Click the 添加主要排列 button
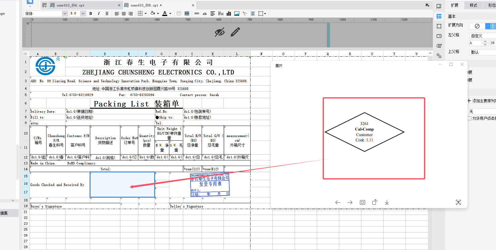Image resolution: width=496 pixels, height=250 pixels. [482, 101]
